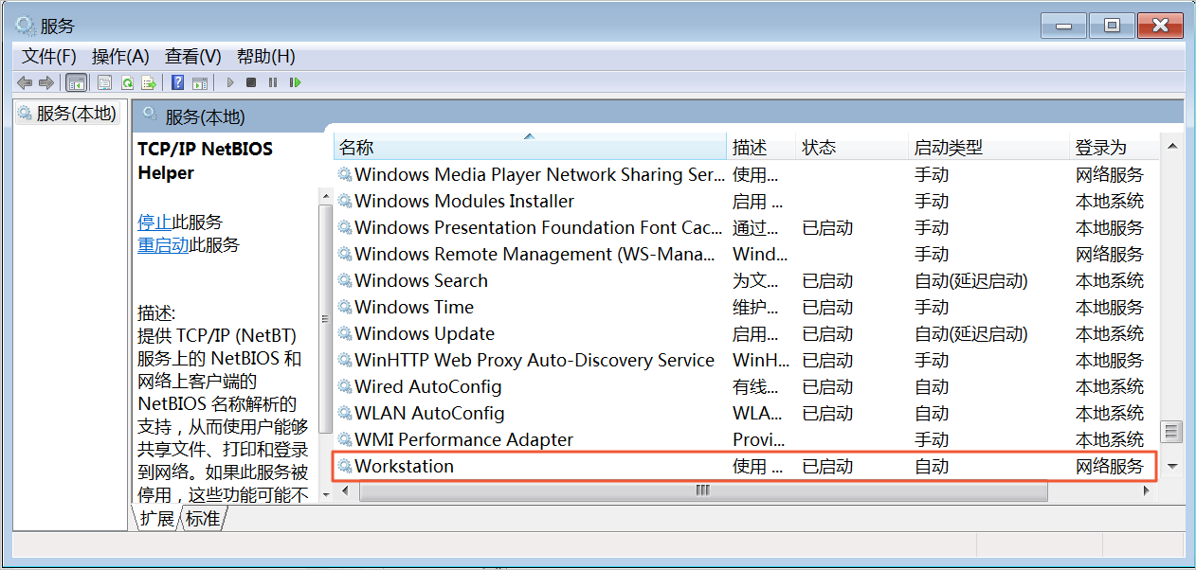This screenshot has width=1196, height=570.
Task: Open the 操作(A) menu
Action: (x=120, y=56)
